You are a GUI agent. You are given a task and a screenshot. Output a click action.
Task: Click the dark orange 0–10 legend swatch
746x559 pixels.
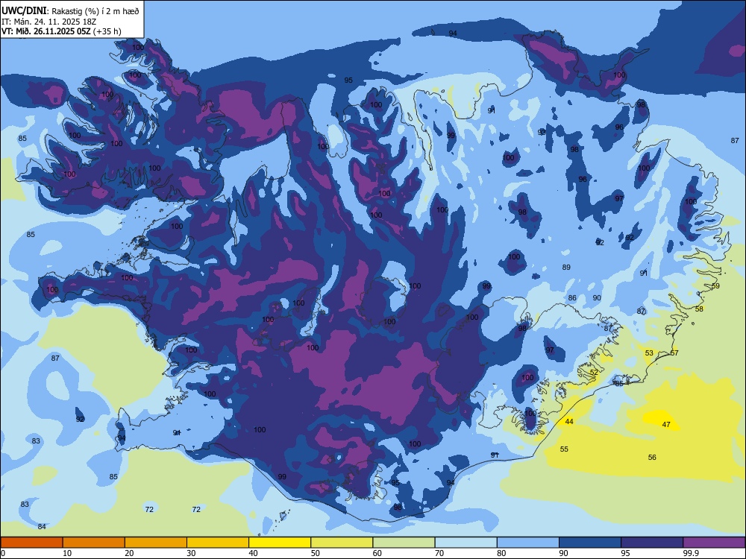pos(32,543)
